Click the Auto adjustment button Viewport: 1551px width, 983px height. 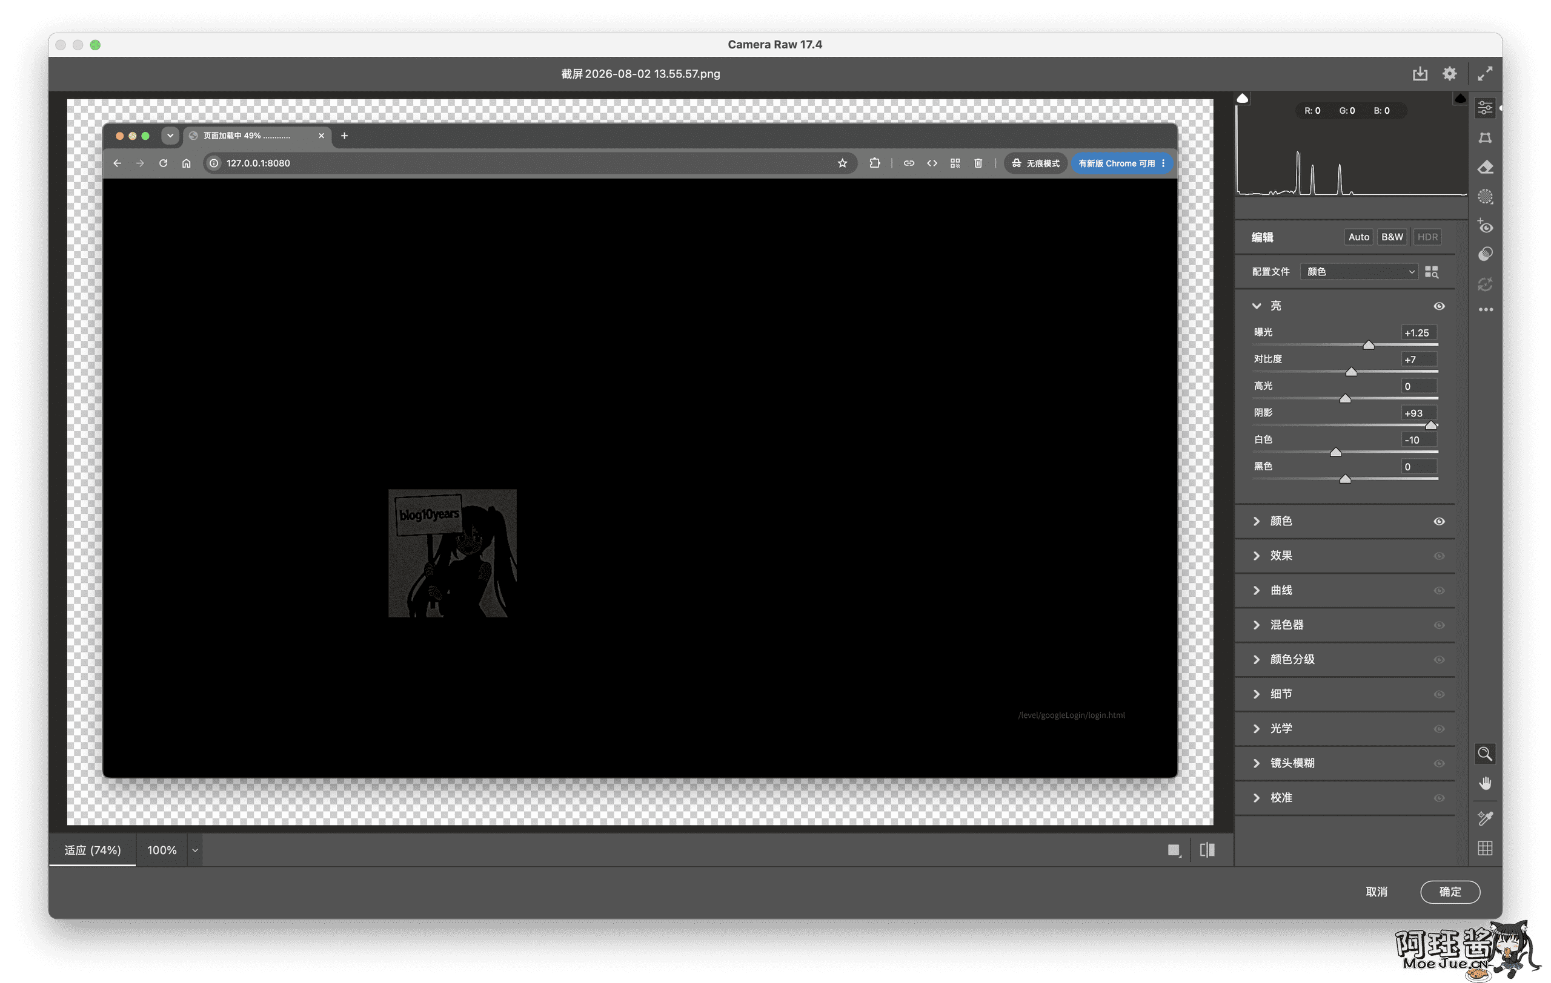pos(1358,237)
